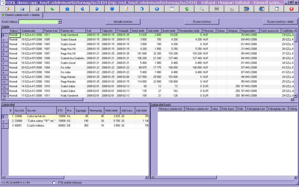This screenshot has height=187, width=299.
Task: Click the blue info icon in toolbar
Action: (x=157, y=8)
